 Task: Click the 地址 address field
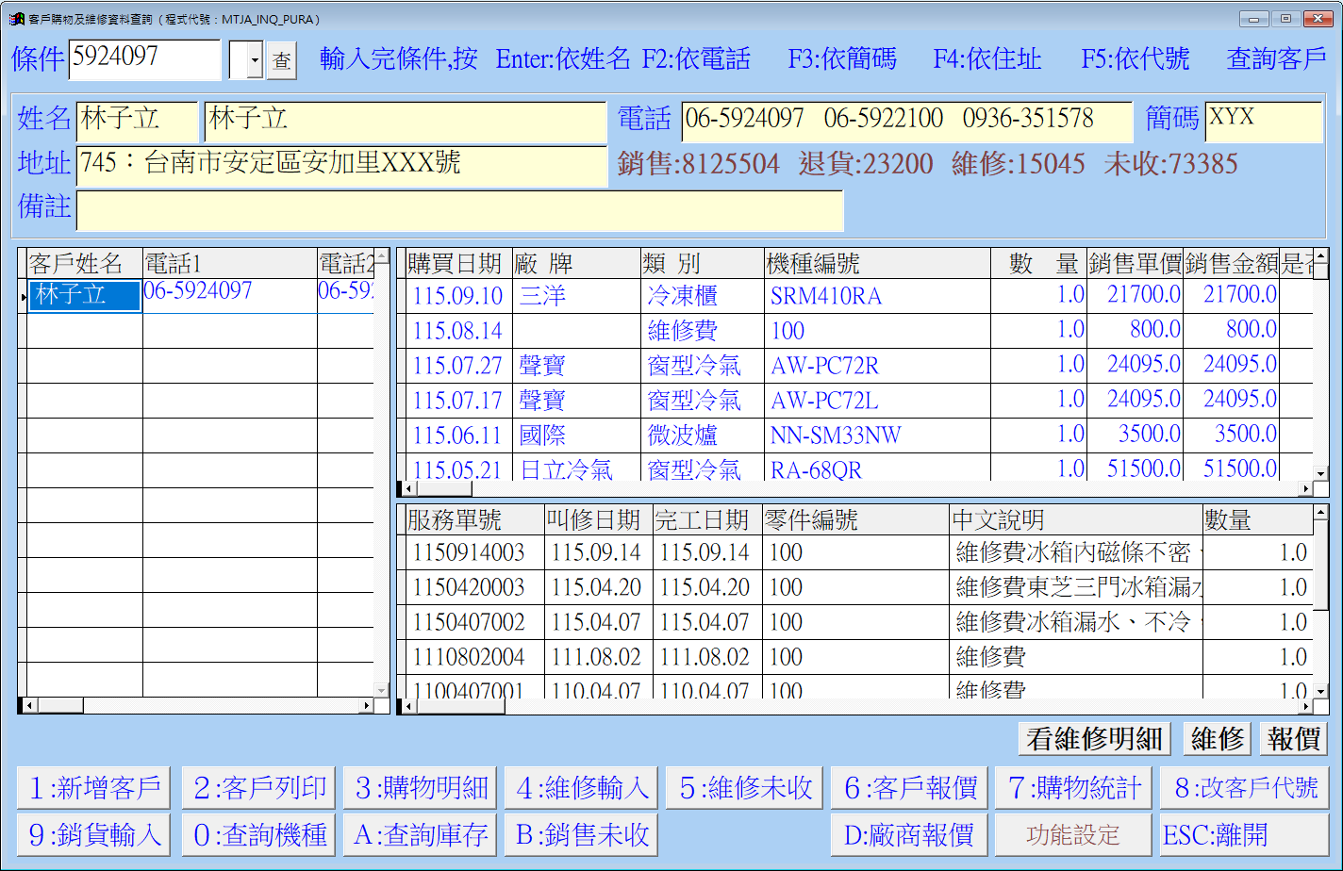(341, 166)
